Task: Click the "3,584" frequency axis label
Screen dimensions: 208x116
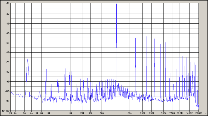Action: pyautogui.click(x=151, y=113)
